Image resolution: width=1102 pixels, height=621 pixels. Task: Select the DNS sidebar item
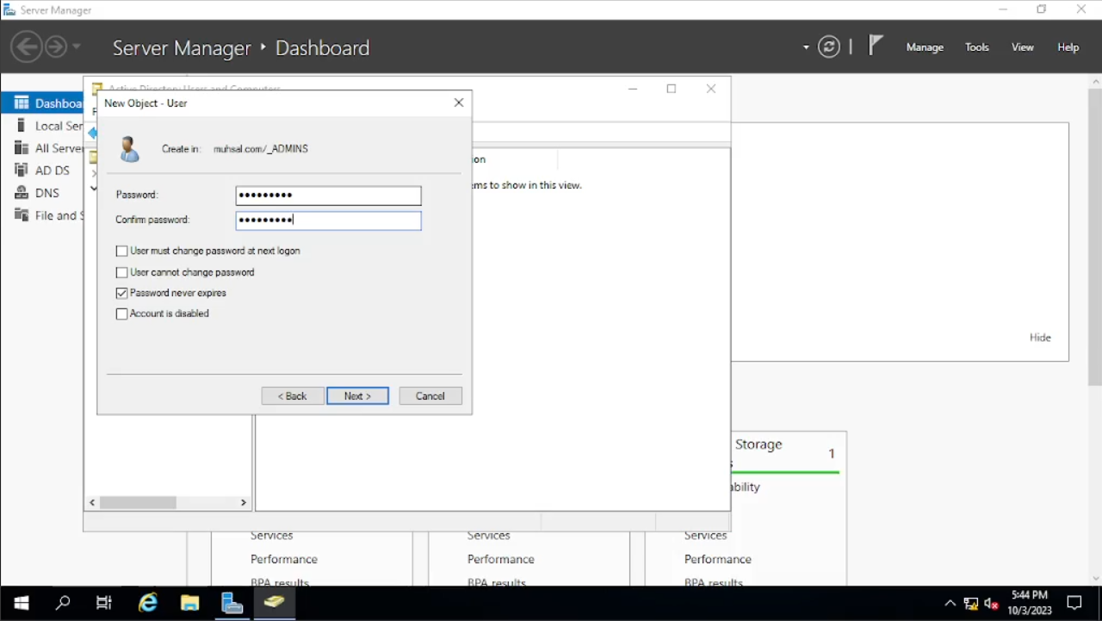tap(46, 193)
